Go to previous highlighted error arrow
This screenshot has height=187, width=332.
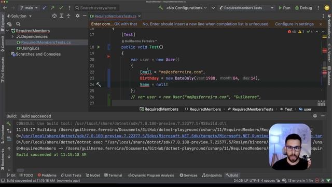[x=317, y=32]
